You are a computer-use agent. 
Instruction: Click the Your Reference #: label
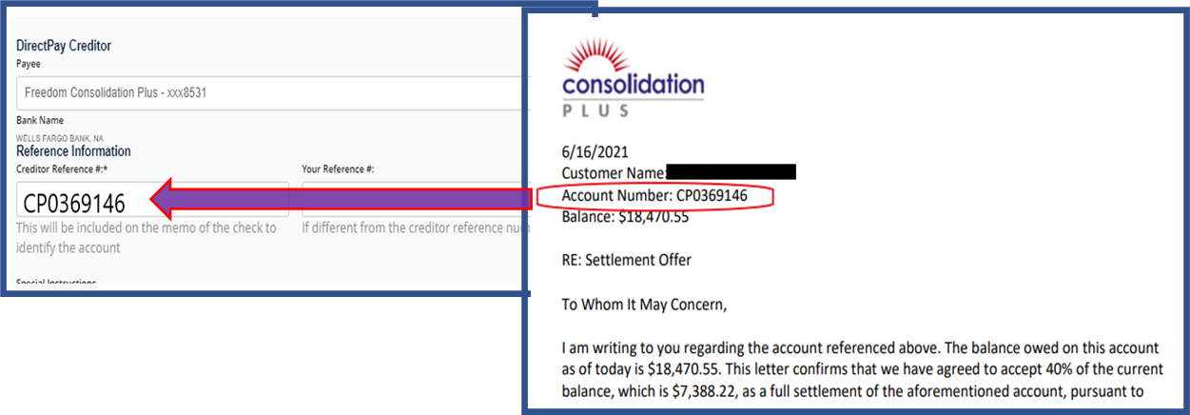point(338,169)
